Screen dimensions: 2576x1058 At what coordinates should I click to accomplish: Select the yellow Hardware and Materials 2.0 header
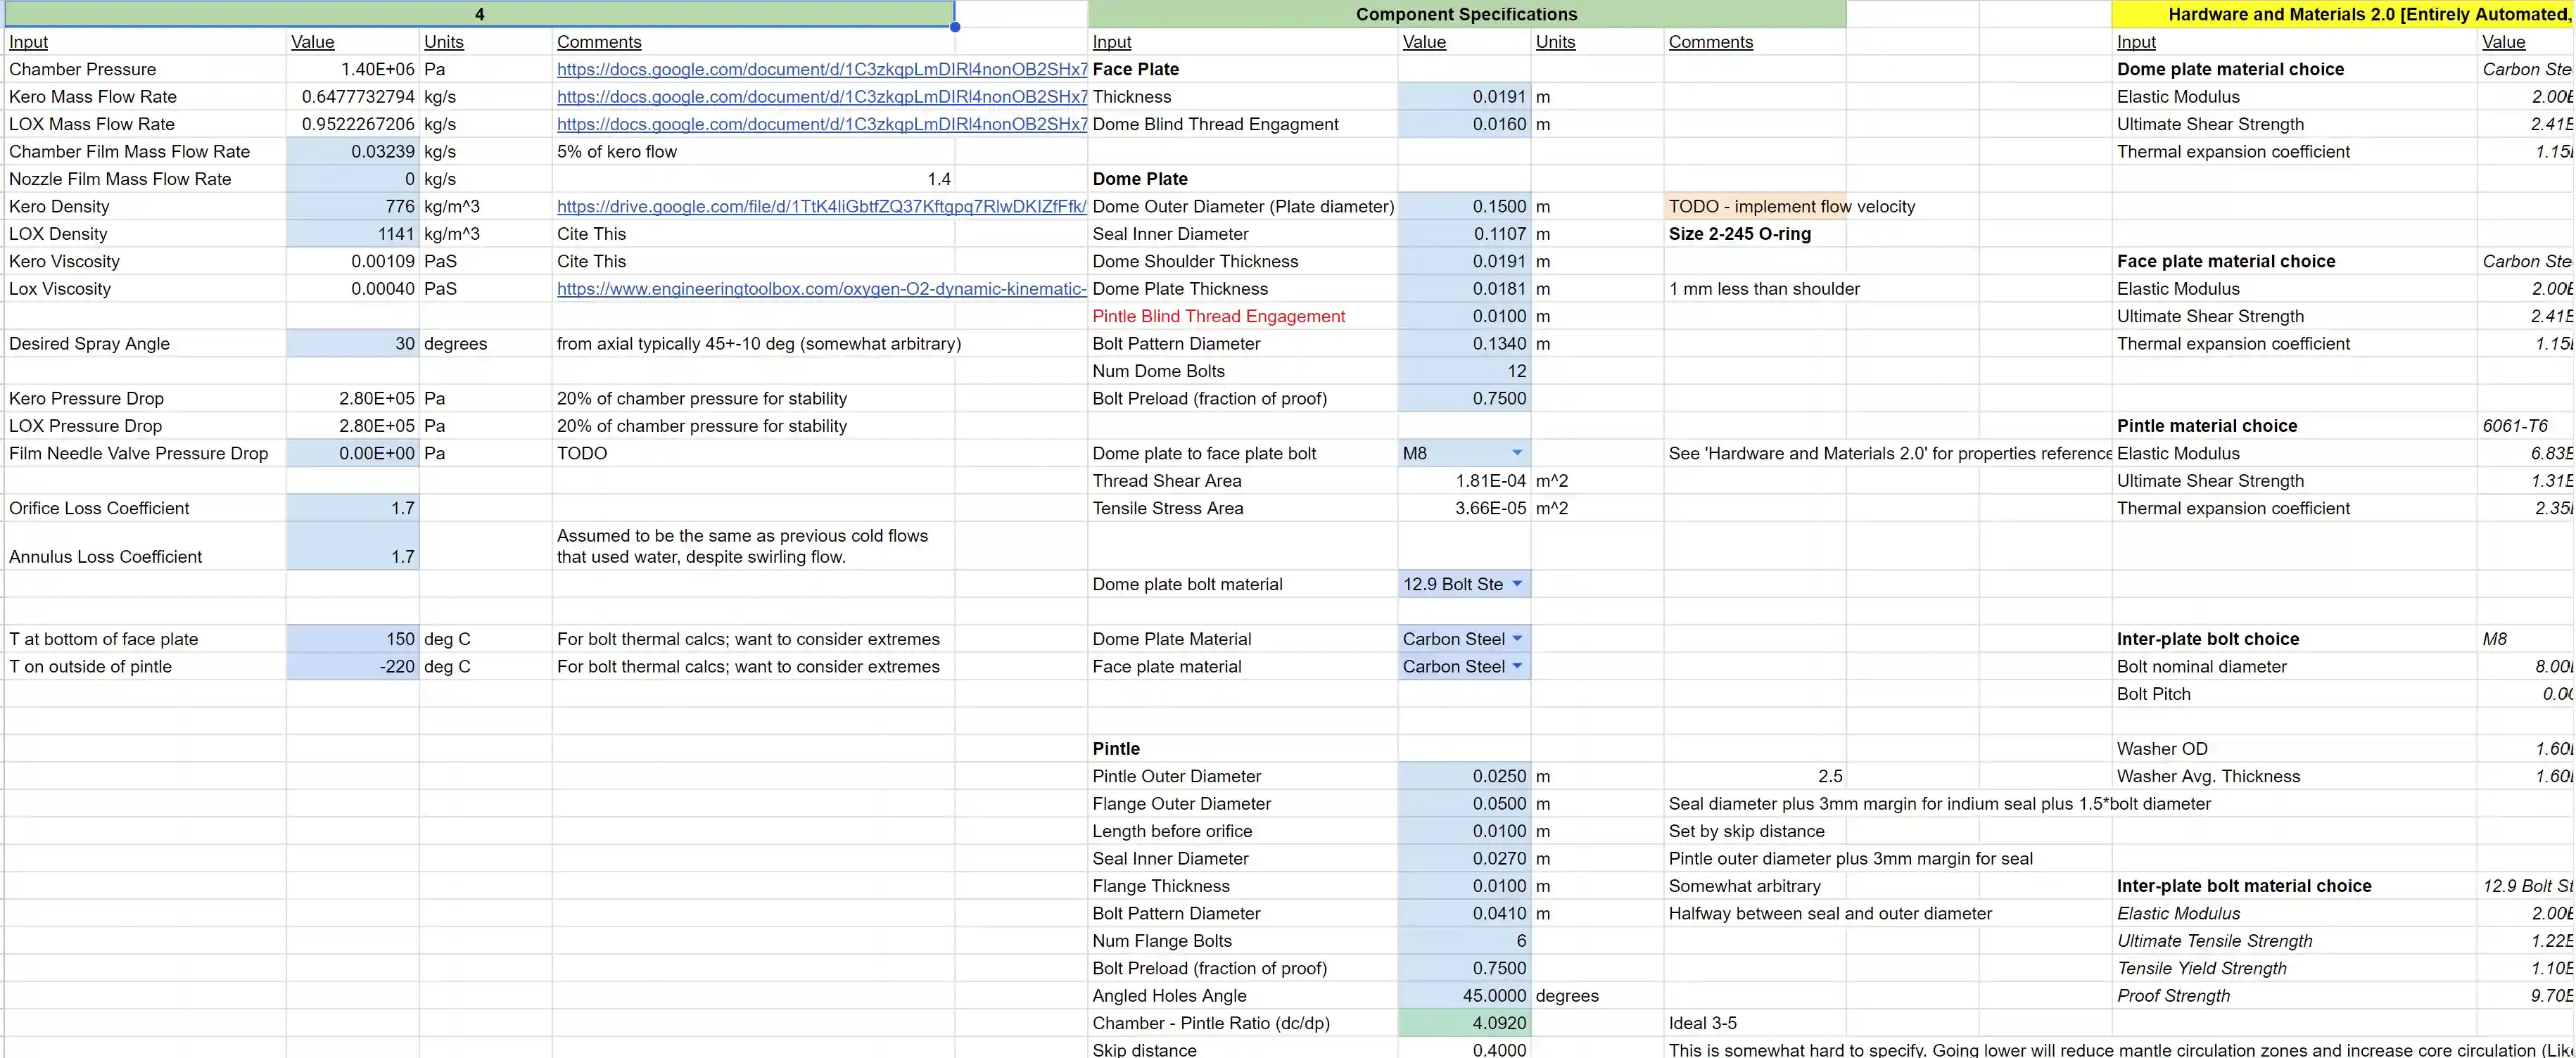tap(2343, 14)
